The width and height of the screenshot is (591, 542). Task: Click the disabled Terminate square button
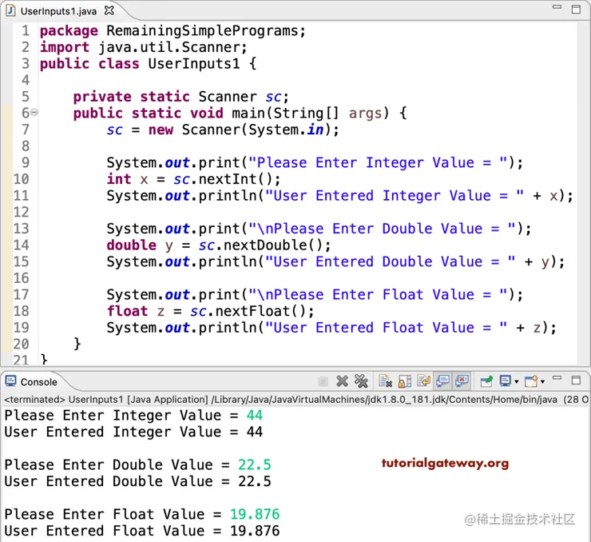pyautogui.click(x=323, y=381)
